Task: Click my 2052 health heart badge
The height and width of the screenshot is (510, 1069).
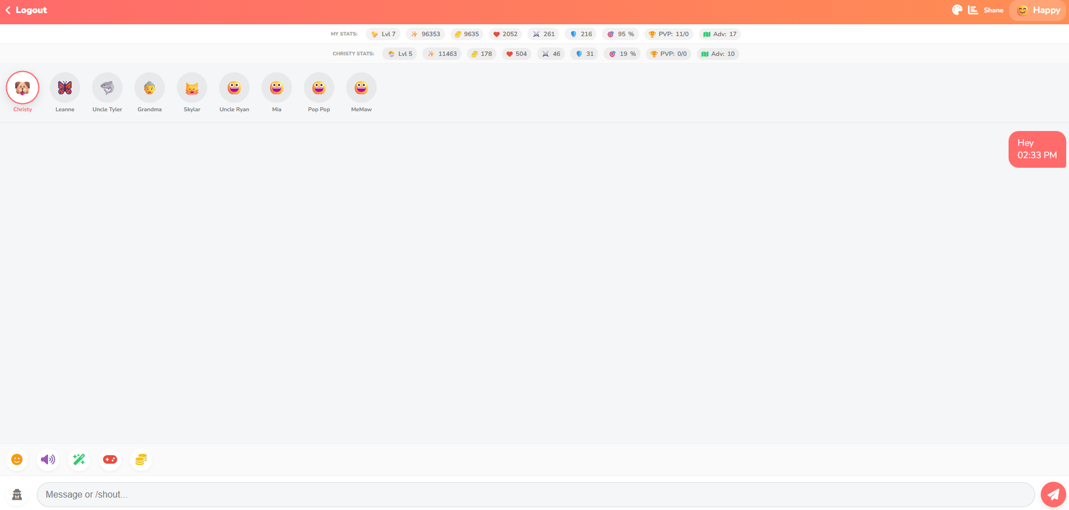Action: (505, 34)
